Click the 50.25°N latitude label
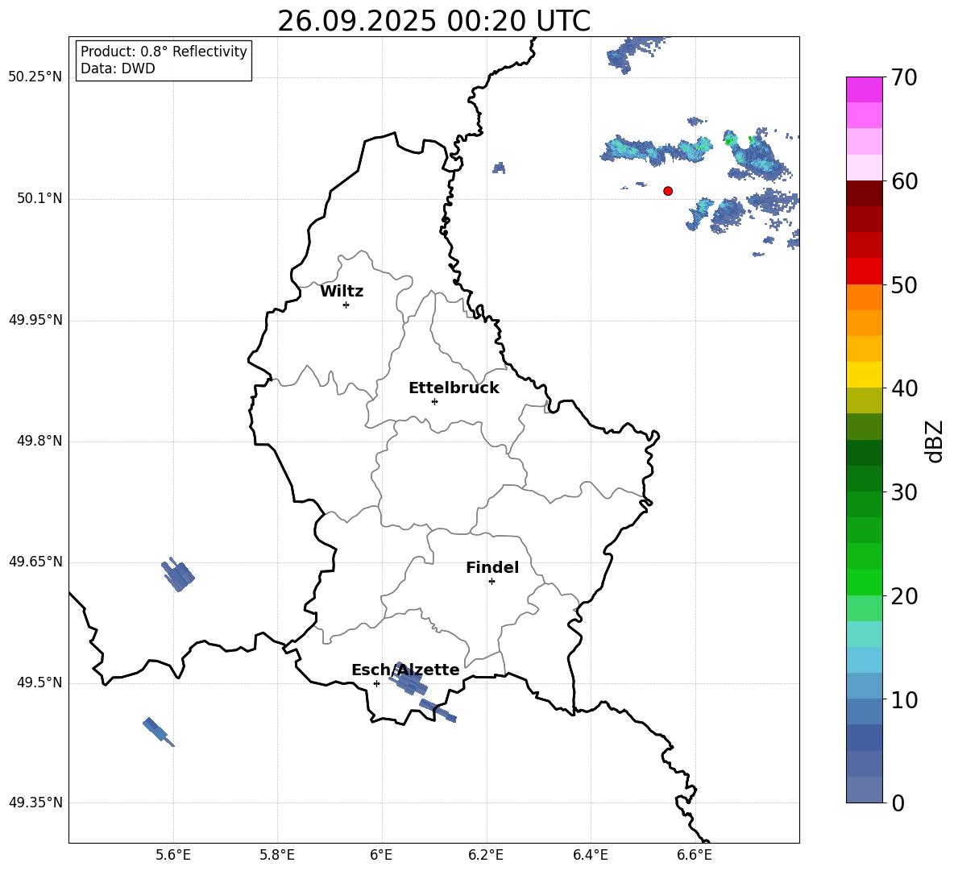Image resolution: width=954 pixels, height=871 pixels. 35,77
